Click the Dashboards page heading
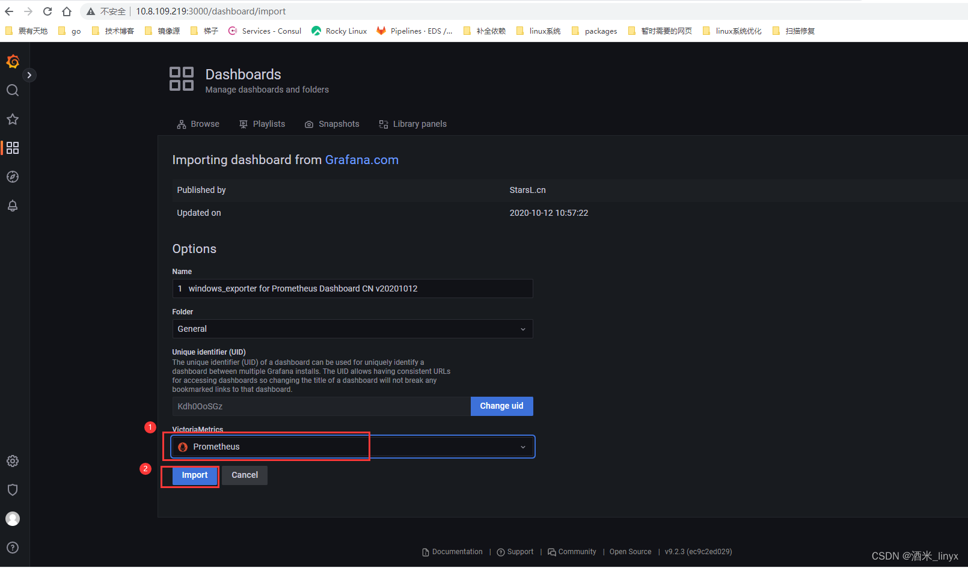The width and height of the screenshot is (968, 568). coord(244,75)
